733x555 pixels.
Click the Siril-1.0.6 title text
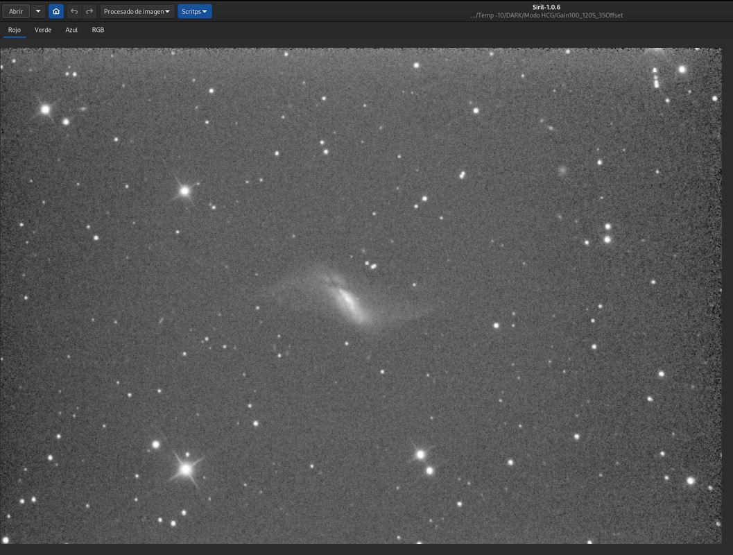coord(546,7)
